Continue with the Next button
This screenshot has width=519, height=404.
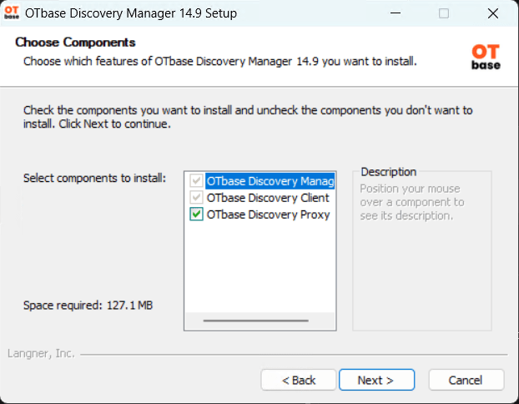[x=376, y=380]
